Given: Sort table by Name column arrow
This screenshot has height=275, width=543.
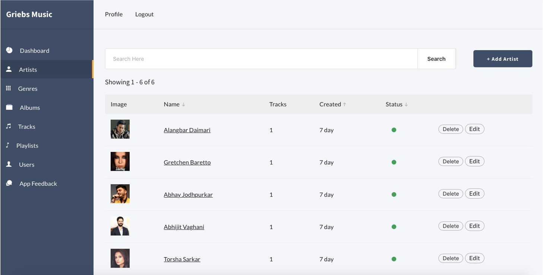Looking at the screenshot, I should click(x=184, y=105).
